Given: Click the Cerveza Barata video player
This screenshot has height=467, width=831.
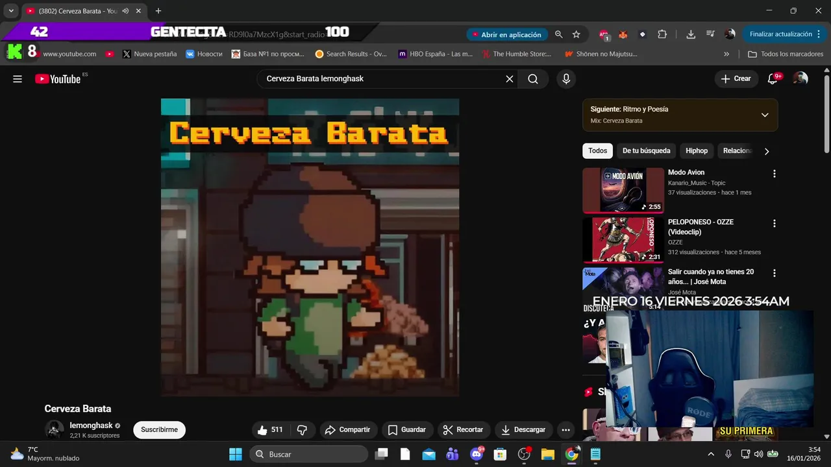Looking at the screenshot, I should click(310, 247).
